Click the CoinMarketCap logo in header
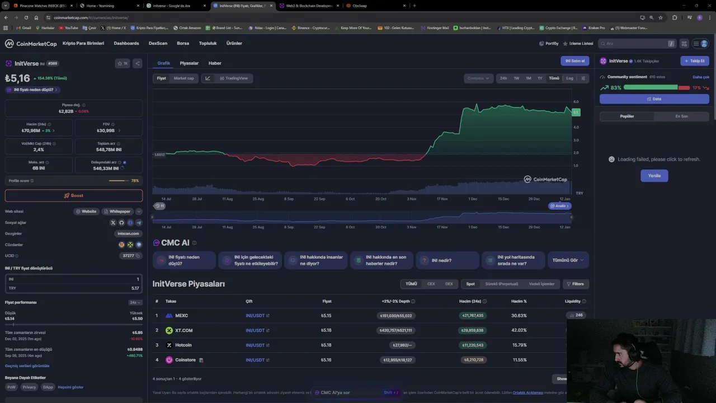Viewport: 716px width, 403px height. coord(31,44)
